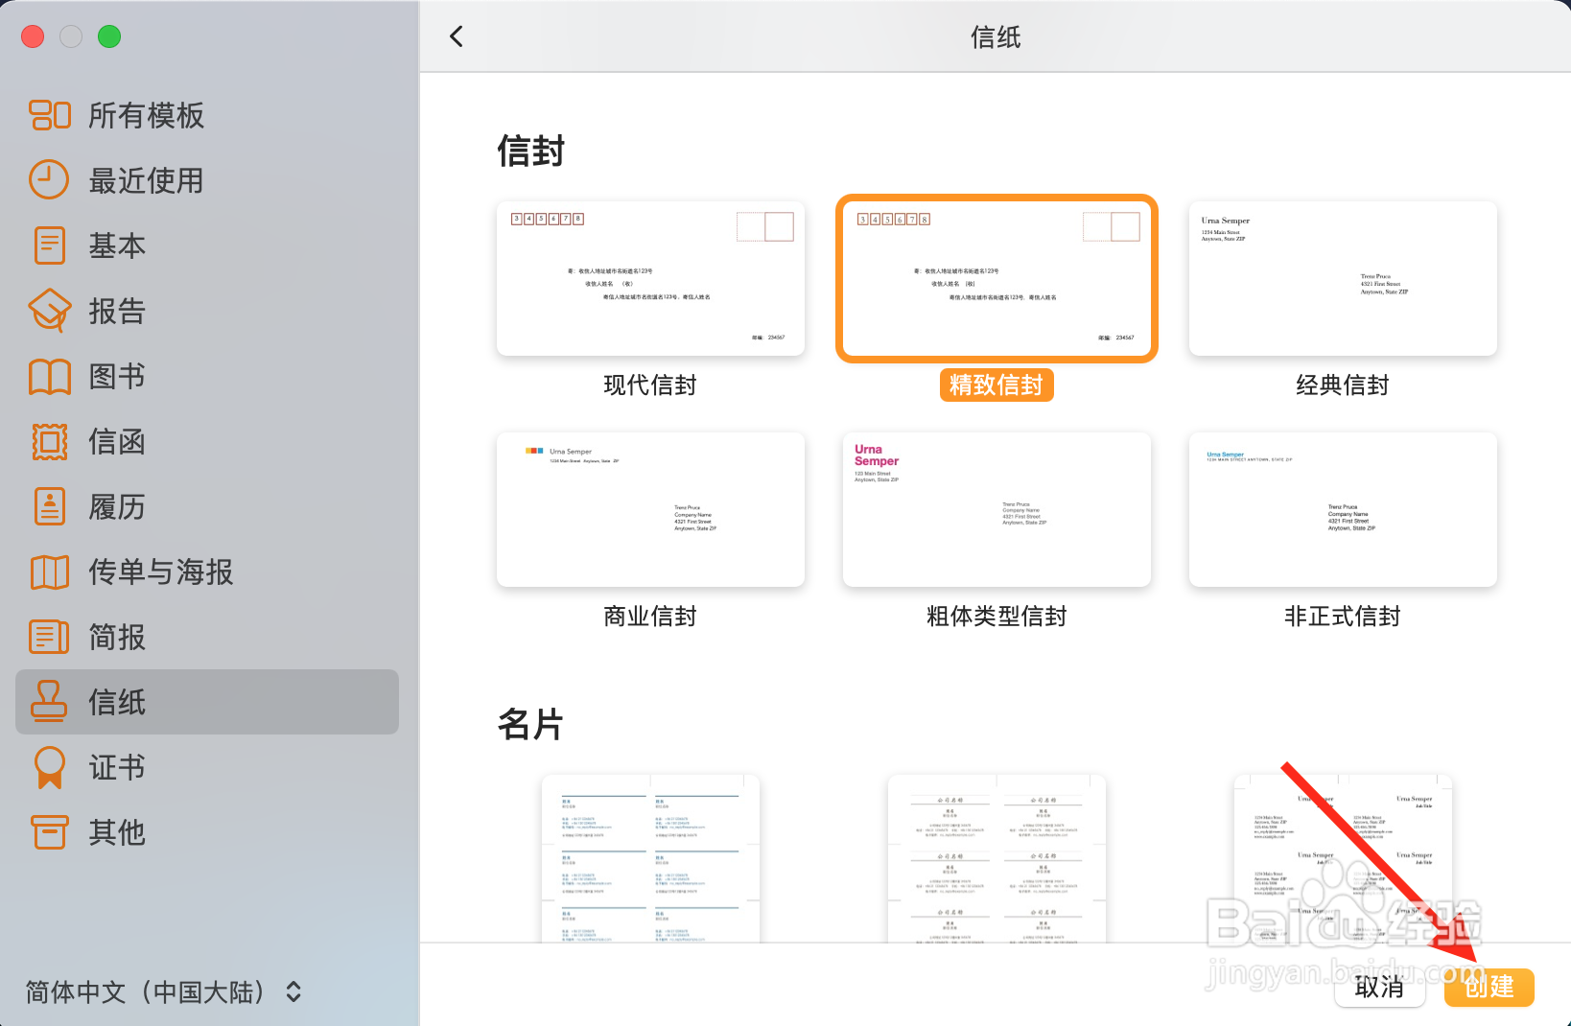Click the 传单与海报 brochure icon
This screenshot has height=1026, width=1571.
pyautogui.click(x=49, y=571)
